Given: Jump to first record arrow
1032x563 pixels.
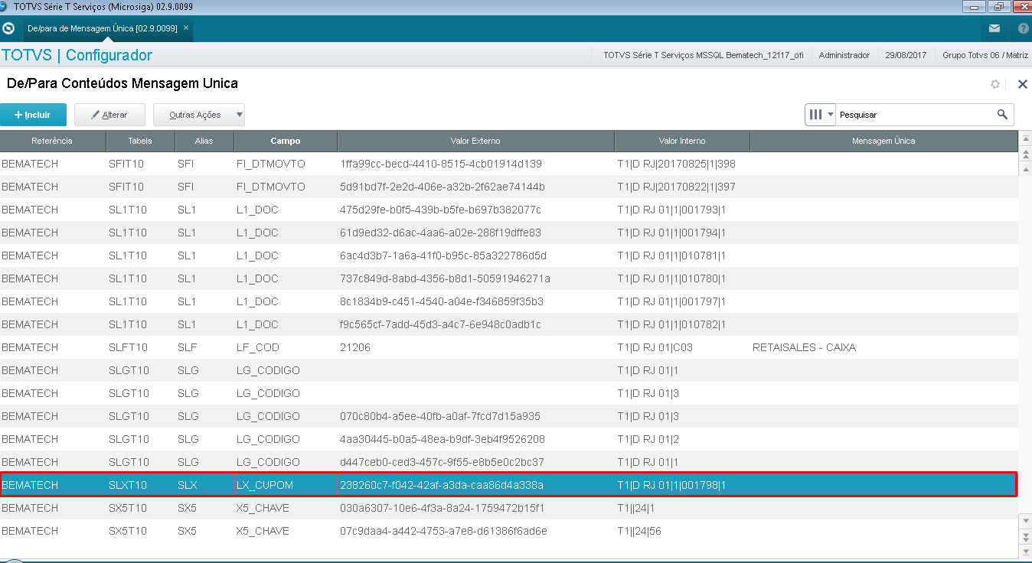Looking at the screenshot, I should click(x=1026, y=140).
